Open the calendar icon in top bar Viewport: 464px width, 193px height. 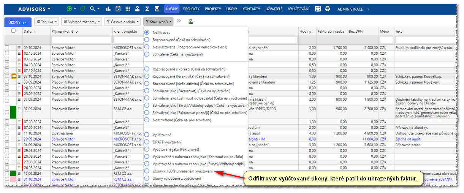[118, 9]
